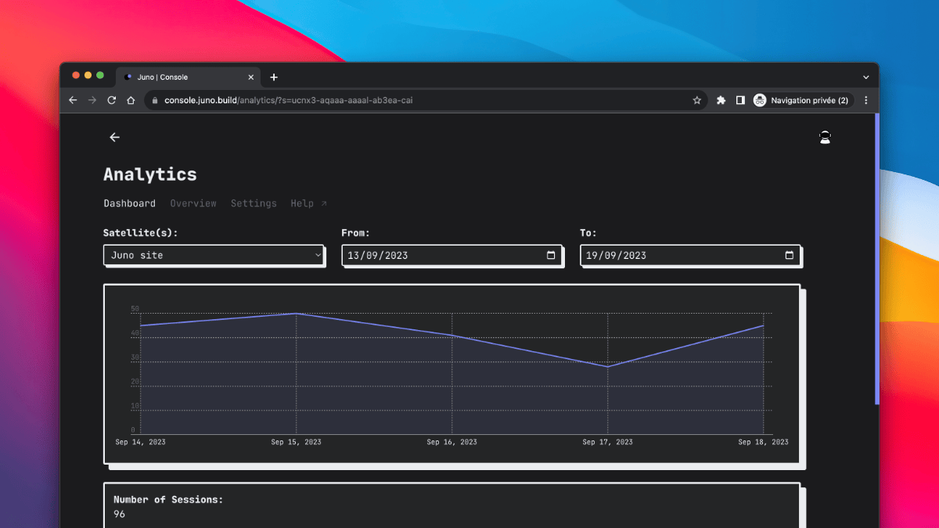The image size is (939, 528).
Task: Open the Help external link
Action: click(308, 203)
